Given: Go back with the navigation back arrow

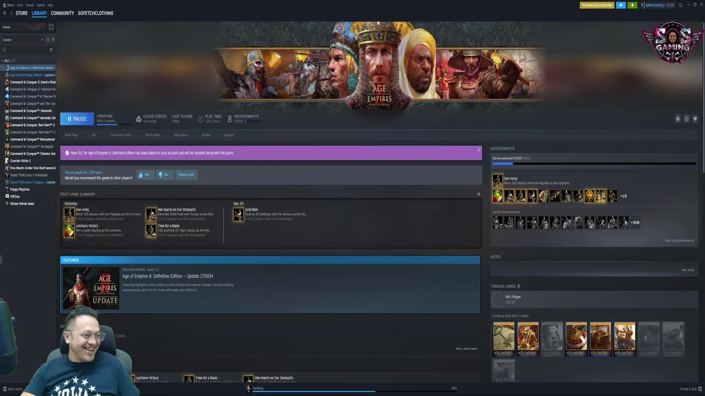Looking at the screenshot, I should pyautogui.click(x=4, y=13).
